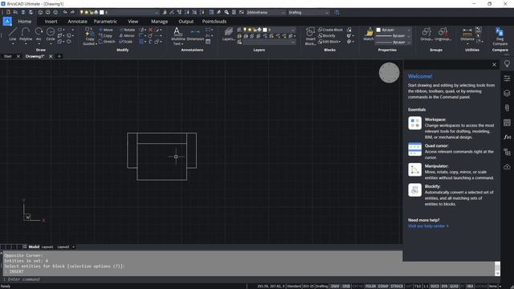Click the red Erase (X) icon
Image resolution: width=514 pixels, height=289 pixels.
(x=150, y=30)
